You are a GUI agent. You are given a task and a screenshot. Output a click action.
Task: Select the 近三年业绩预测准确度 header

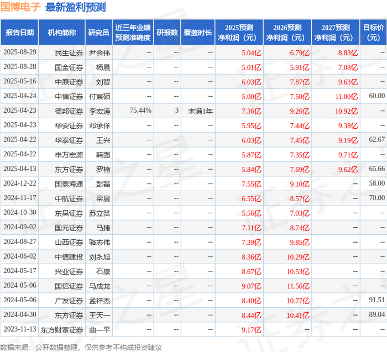133,32
